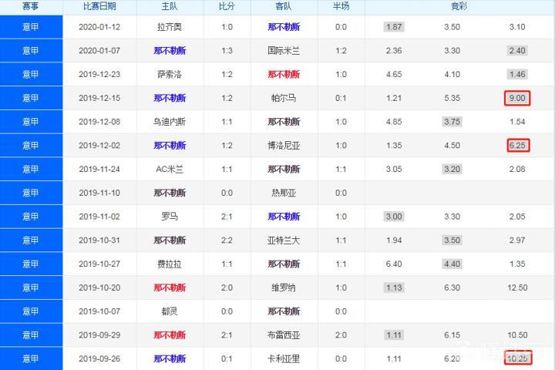Click the highlighted 1.87 odds cell

394,27
